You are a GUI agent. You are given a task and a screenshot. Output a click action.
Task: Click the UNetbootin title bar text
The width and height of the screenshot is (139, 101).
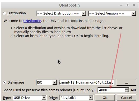69,5
